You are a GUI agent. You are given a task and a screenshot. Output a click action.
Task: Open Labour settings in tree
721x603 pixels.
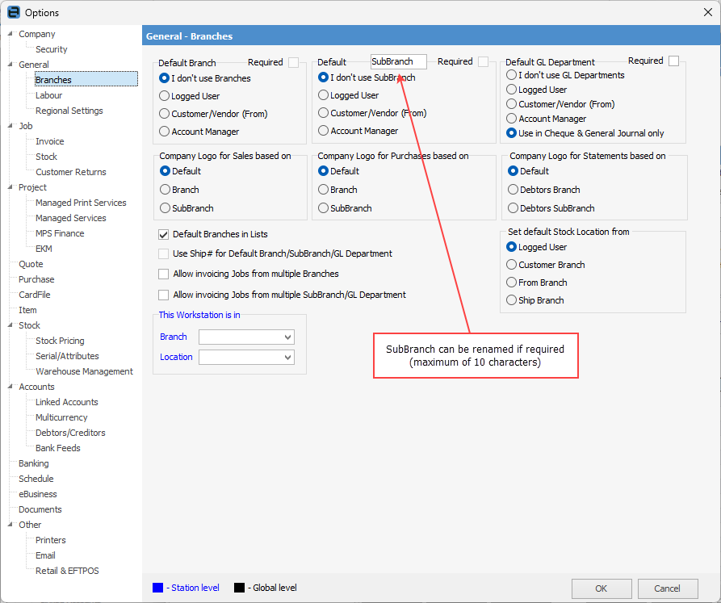pos(48,95)
